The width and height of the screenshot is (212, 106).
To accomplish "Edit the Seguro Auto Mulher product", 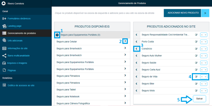I will click(196, 56).
